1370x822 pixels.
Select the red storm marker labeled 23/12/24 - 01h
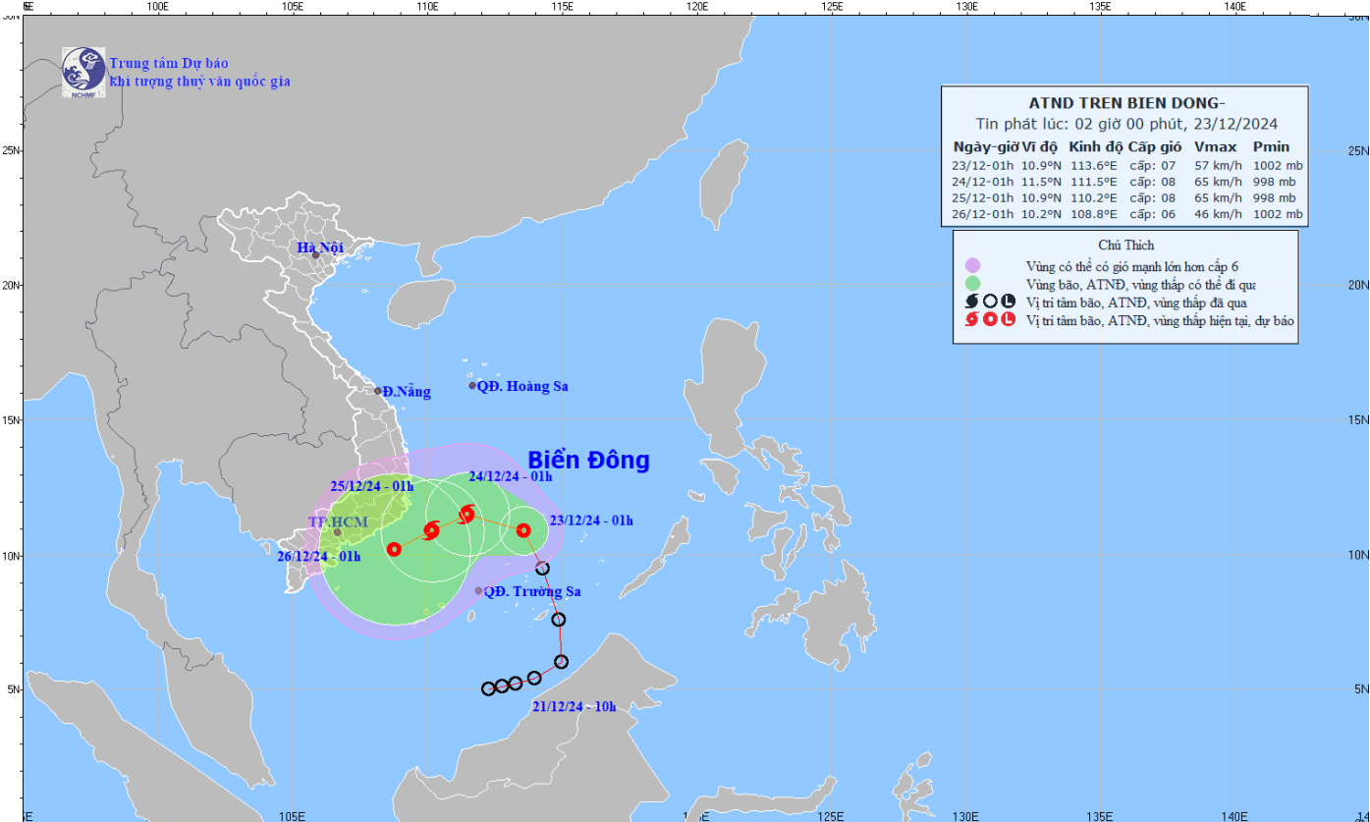point(523,530)
